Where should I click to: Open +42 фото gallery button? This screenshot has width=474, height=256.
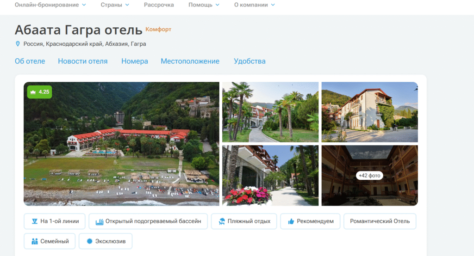[x=369, y=176]
